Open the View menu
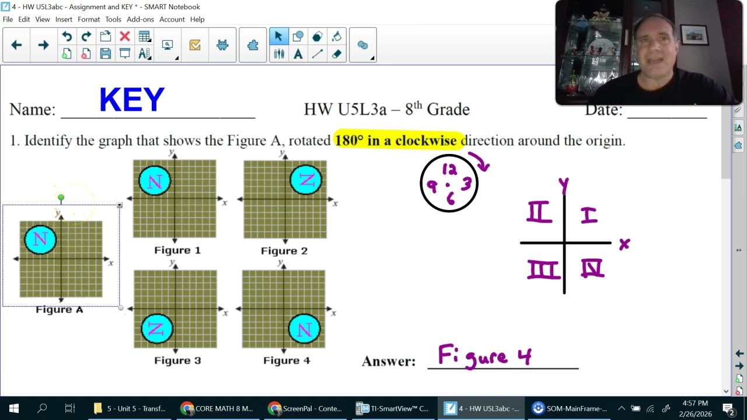This screenshot has width=747, height=420. click(43, 19)
